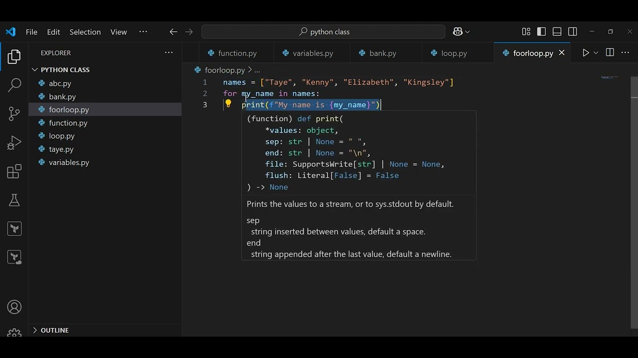Open the Search view in activity bar
The width and height of the screenshot is (638, 358).
tap(14, 85)
